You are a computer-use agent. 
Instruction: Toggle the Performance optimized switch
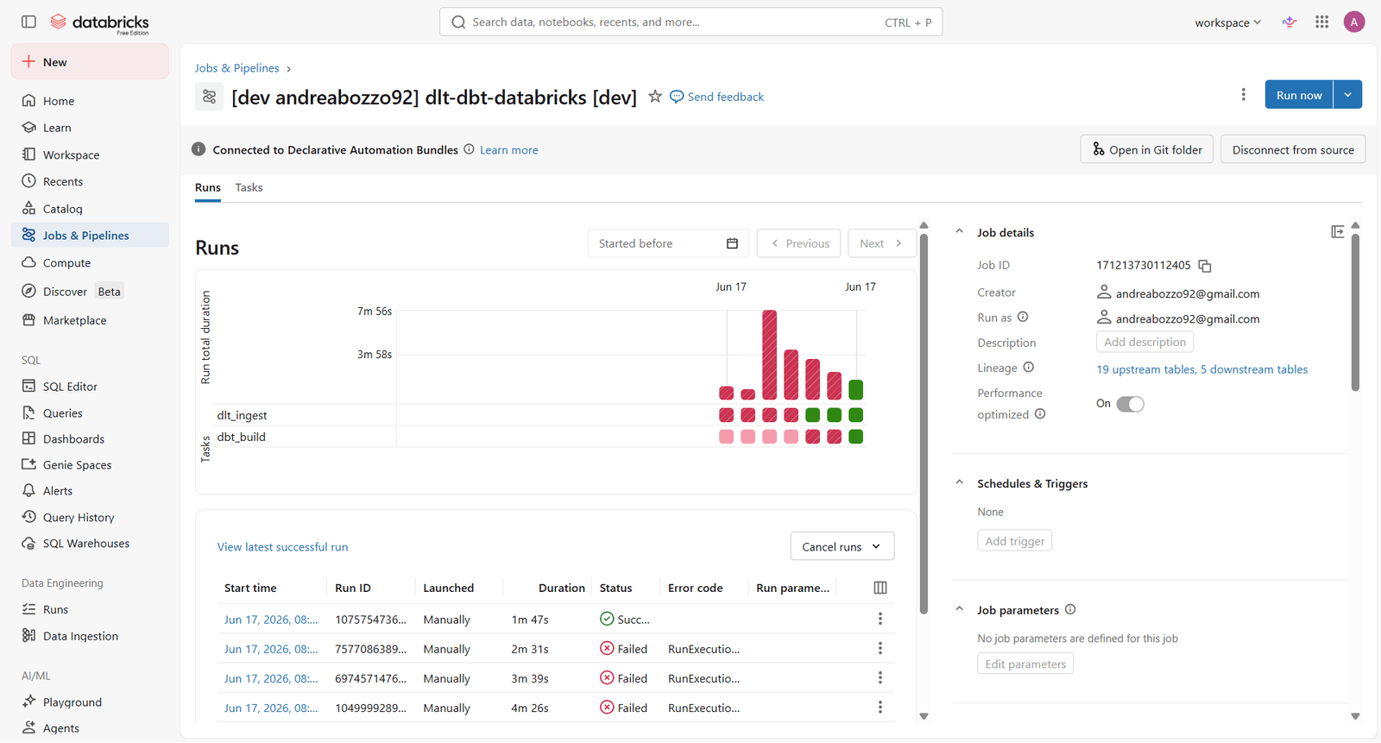coord(1130,404)
